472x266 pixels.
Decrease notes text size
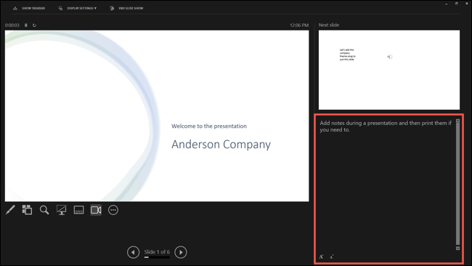331,257
